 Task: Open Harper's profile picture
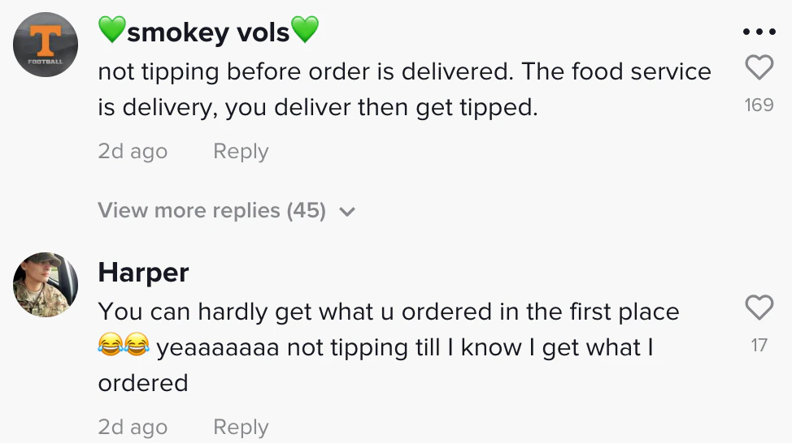46,285
